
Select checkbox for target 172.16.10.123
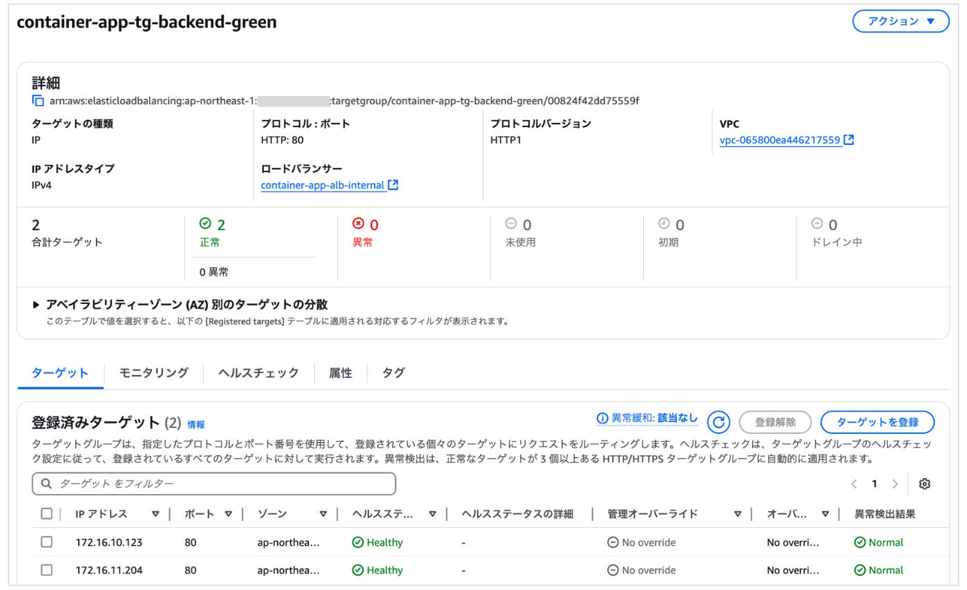(46, 542)
